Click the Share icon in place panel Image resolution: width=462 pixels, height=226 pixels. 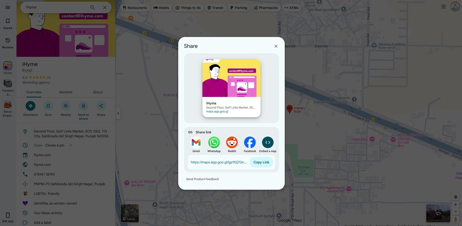(101, 106)
